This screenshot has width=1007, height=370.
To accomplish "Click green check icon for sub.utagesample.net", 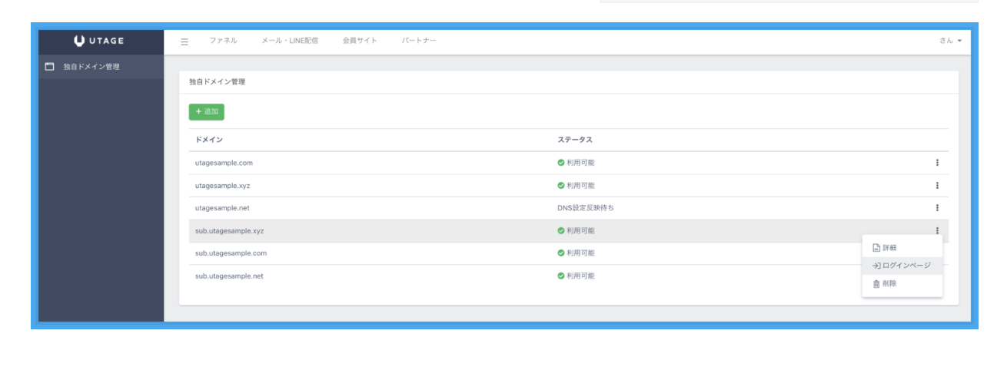I will (561, 276).
